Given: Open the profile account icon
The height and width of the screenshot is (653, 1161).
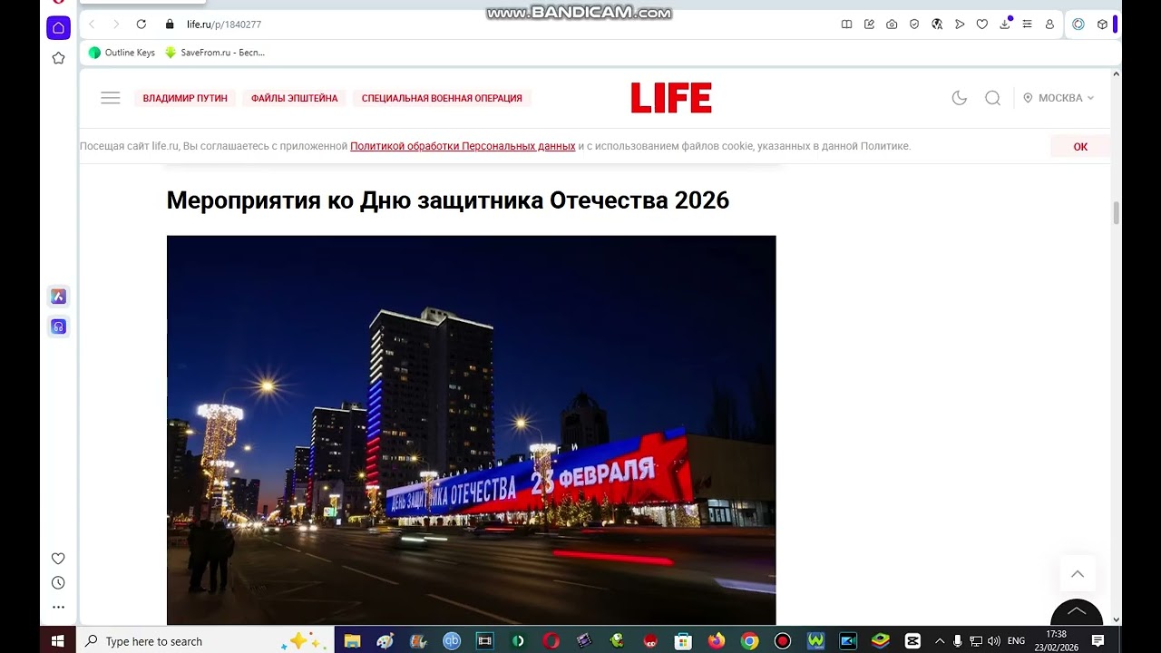Looking at the screenshot, I should [1049, 24].
